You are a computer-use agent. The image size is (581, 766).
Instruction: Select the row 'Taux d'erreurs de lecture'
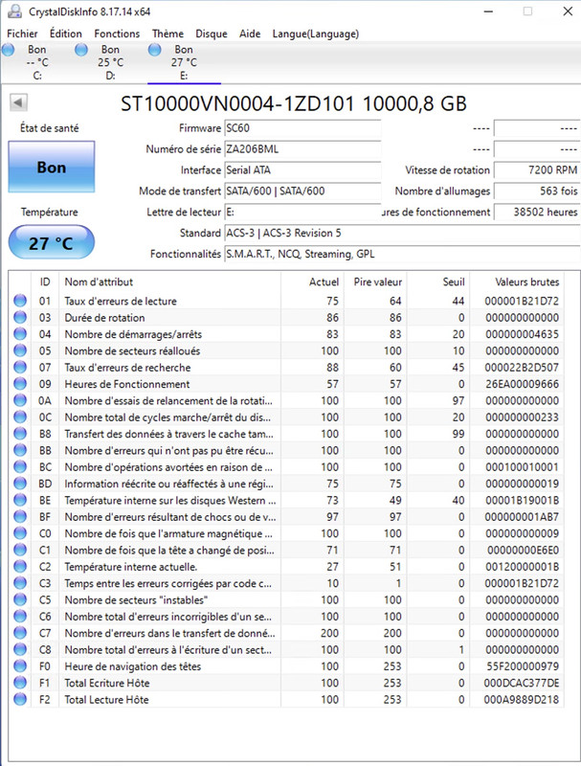[287, 301]
